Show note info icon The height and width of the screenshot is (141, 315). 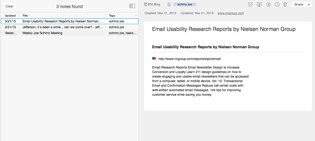pos(277,5)
